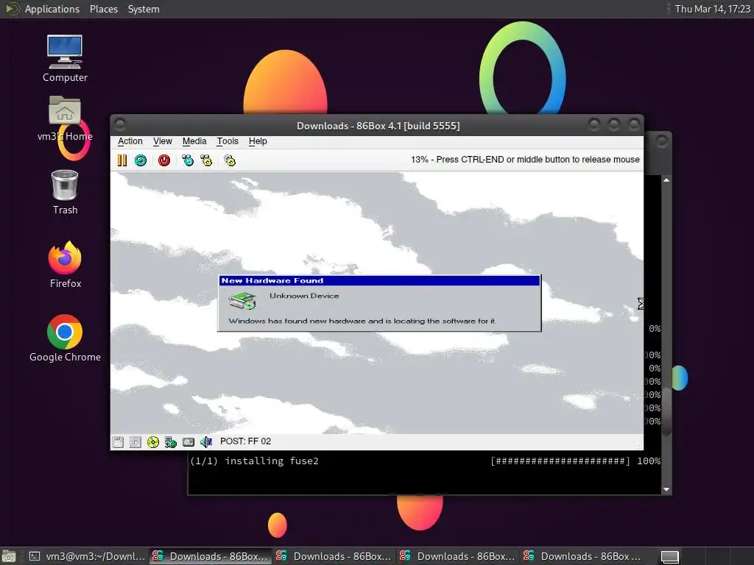The height and width of the screenshot is (565, 754).
Task: Open the System menu in top panel
Action: 144,9
